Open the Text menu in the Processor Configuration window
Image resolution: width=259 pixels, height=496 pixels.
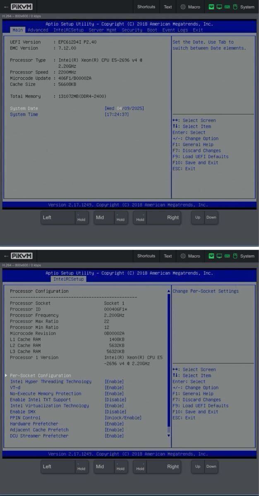point(168,256)
